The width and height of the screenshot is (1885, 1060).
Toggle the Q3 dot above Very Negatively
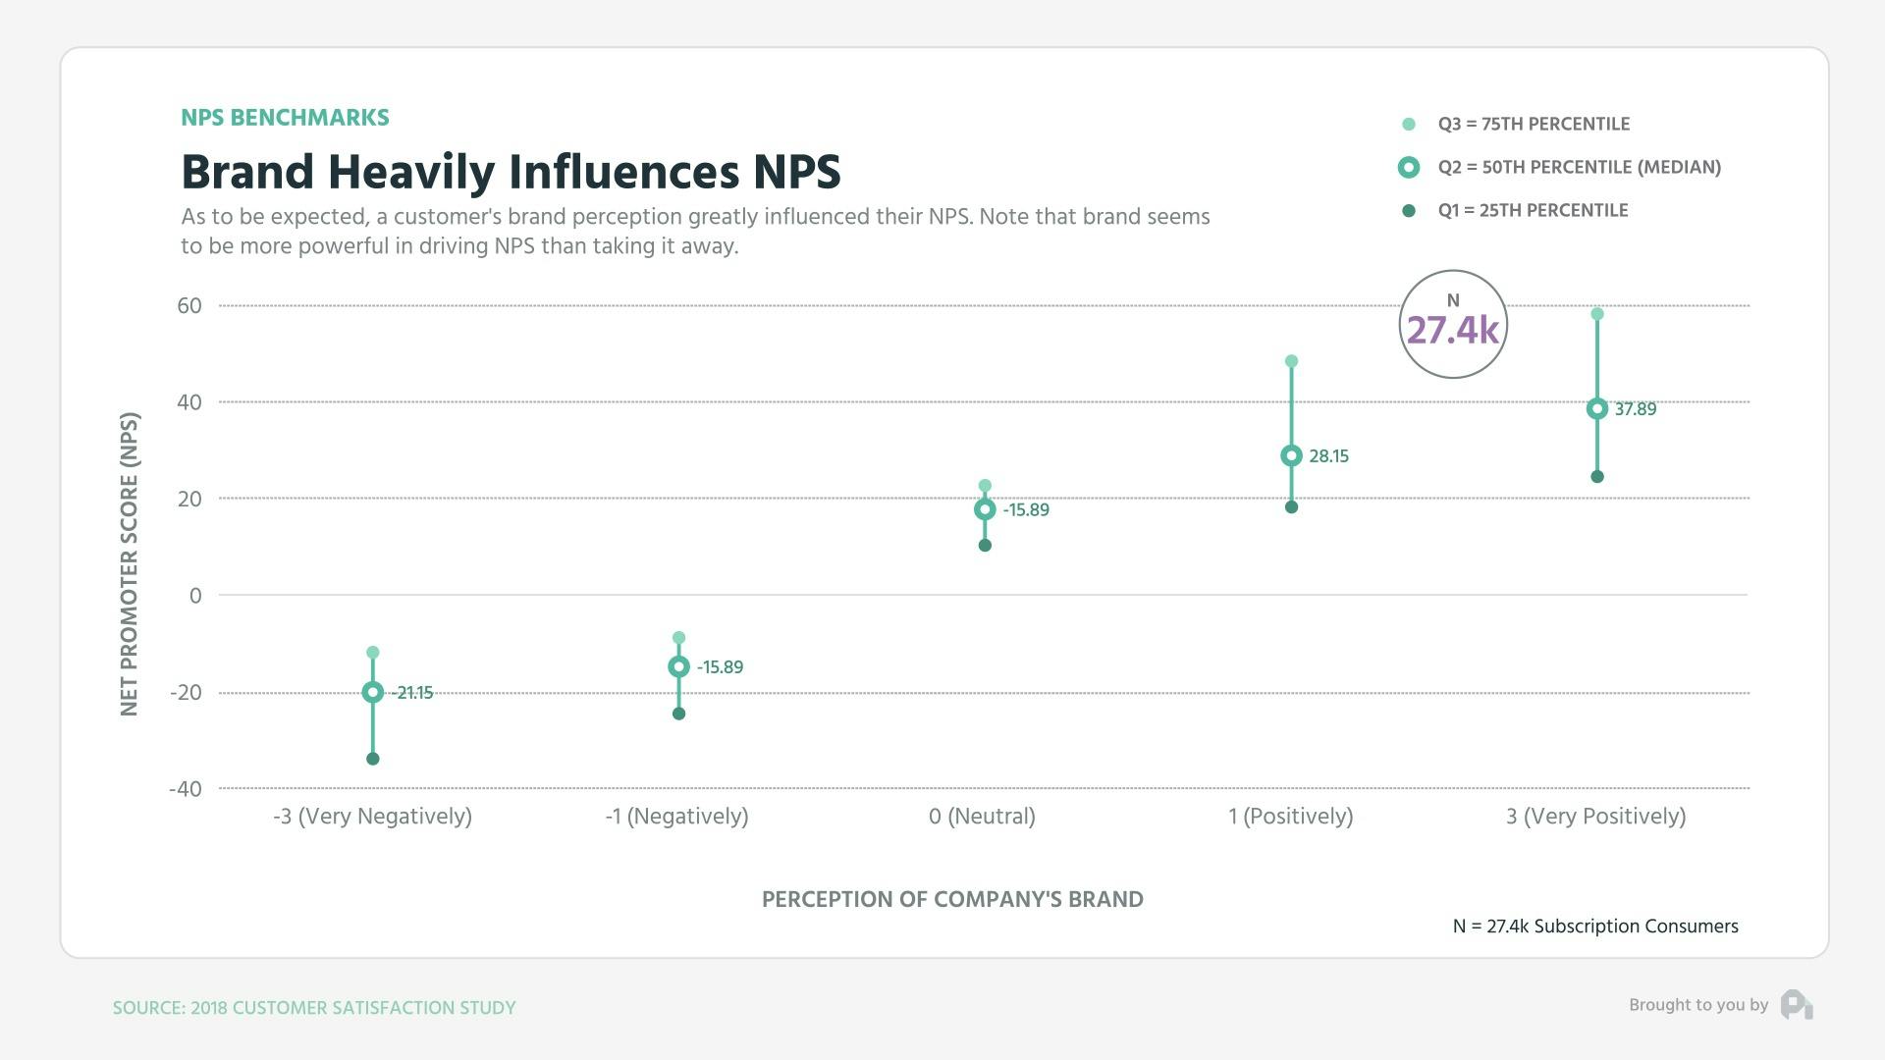[373, 650]
